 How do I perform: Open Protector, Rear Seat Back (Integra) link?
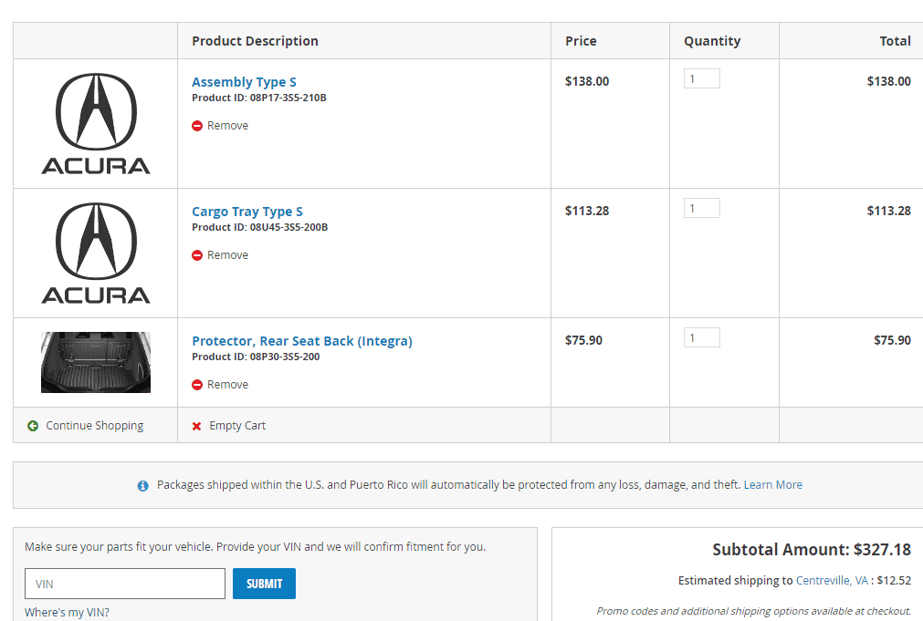click(x=301, y=341)
